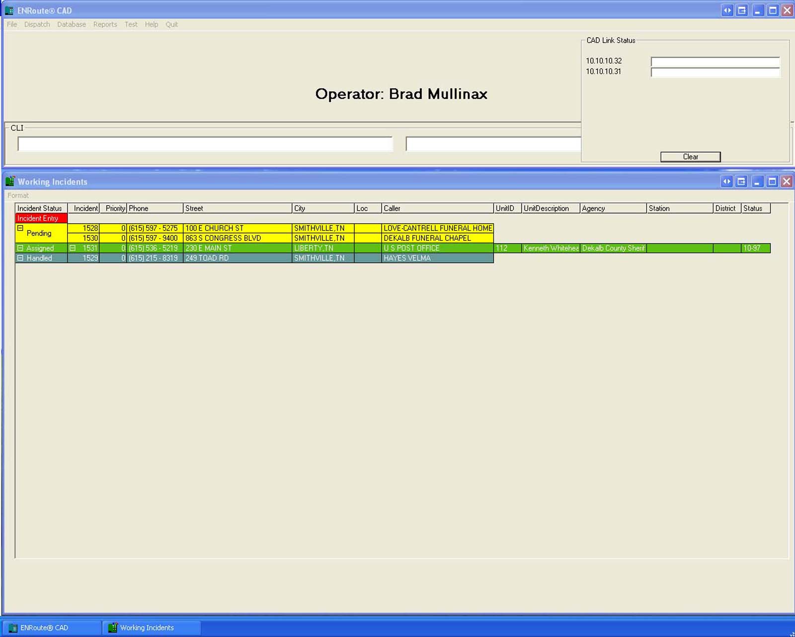The height and width of the screenshot is (637, 795).
Task: Click unit ID 112 cell
Action: click(x=507, y=248)
